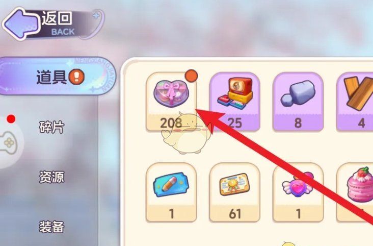Select the gray stone resource item
This screenshot has height=246, width=373.
(x=298, y=102)
